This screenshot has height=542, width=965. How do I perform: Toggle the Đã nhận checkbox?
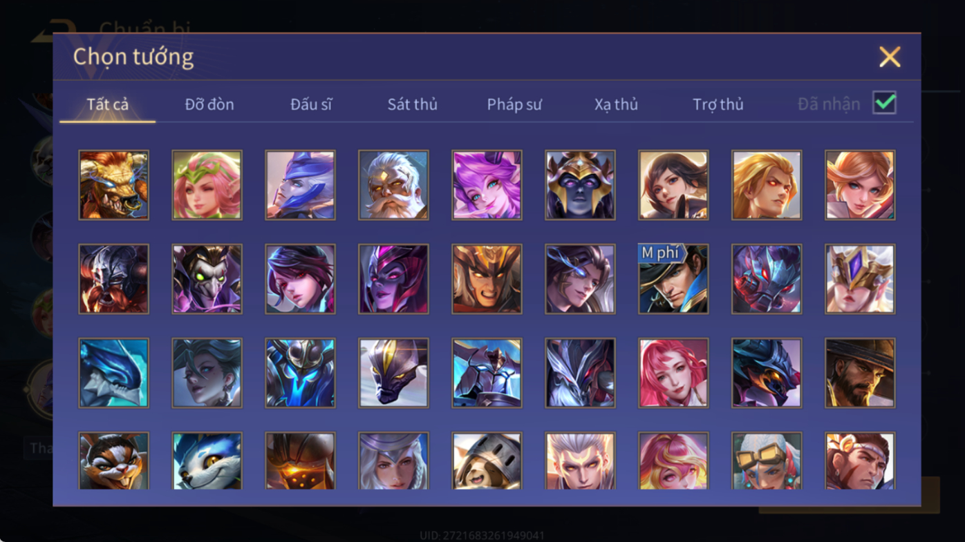click(x=884, y=103)
